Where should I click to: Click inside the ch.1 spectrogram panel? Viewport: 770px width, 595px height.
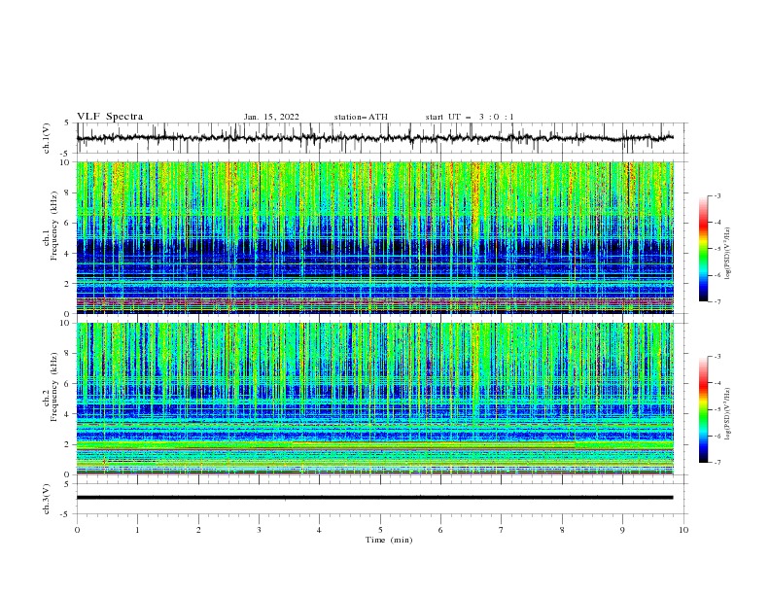click(x=374, y=237)
